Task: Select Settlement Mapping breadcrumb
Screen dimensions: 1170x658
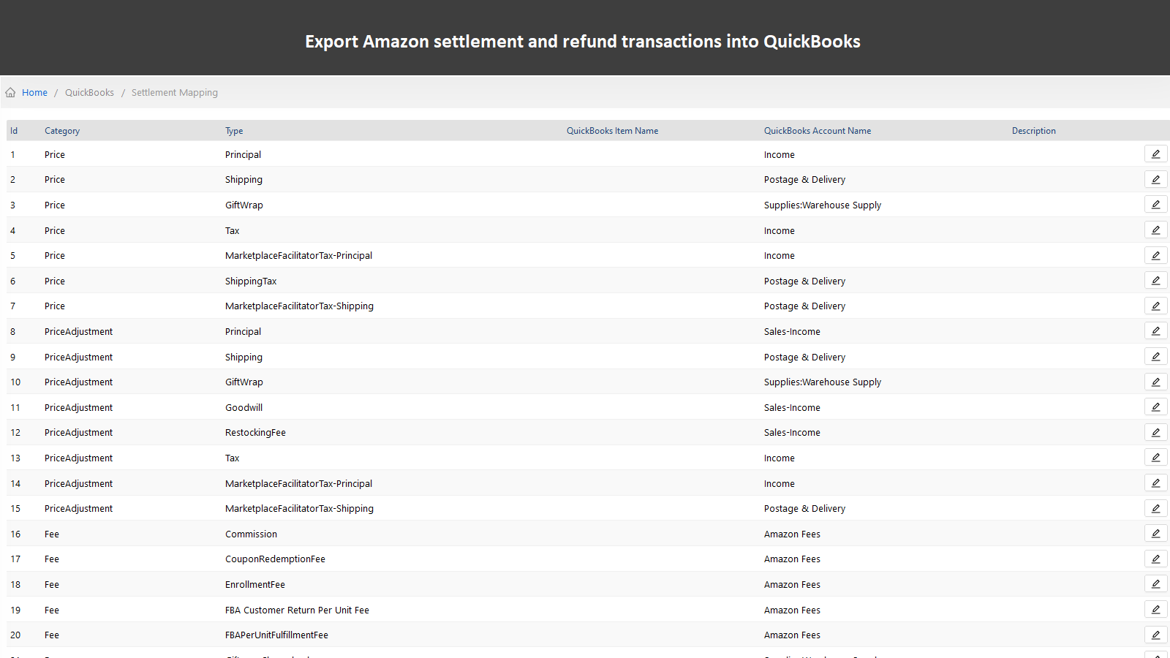Action: coord(175,92)
